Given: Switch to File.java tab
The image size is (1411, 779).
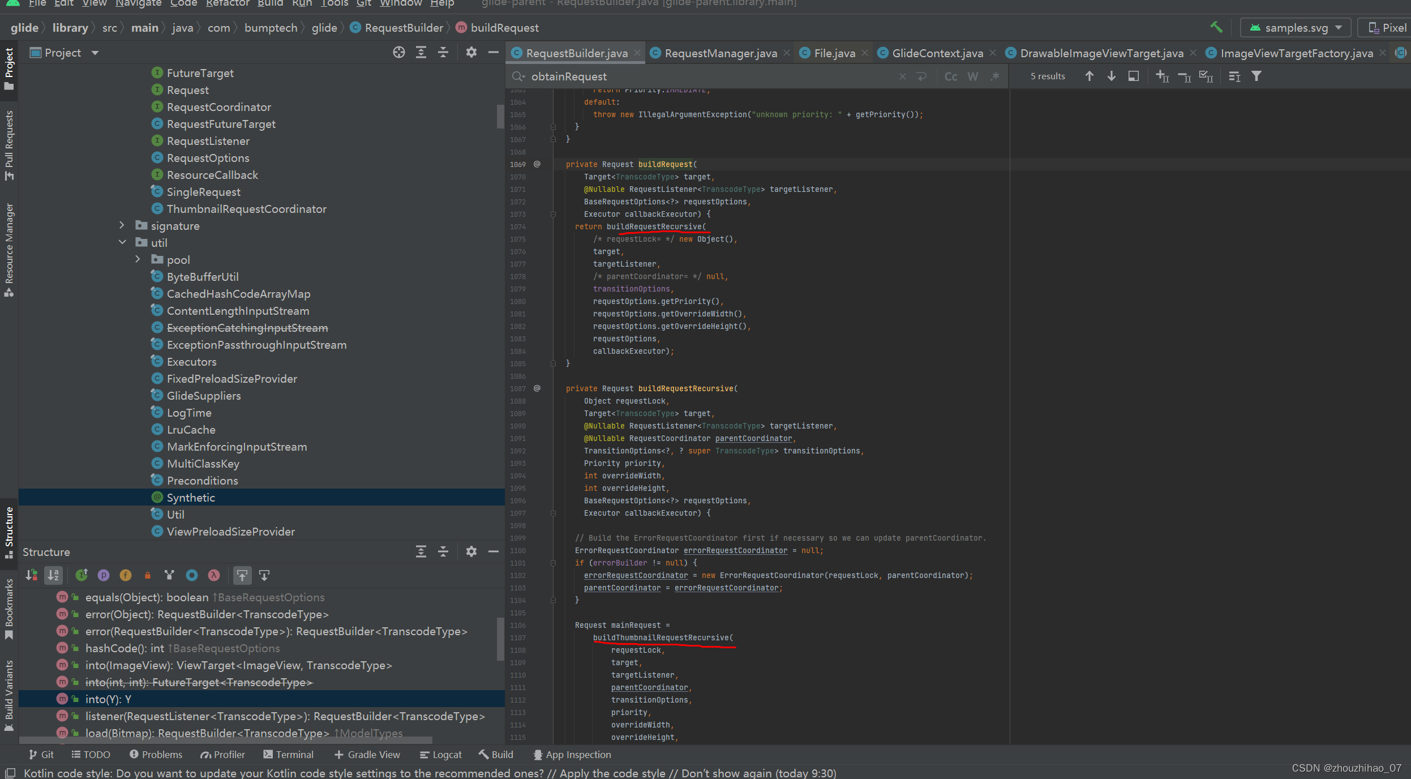Looking at the screenshot, I should (x=834, y=53).
